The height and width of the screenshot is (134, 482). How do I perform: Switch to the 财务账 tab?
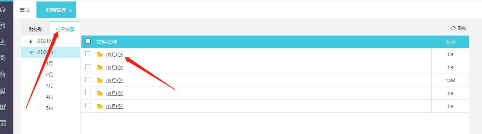(x=36, y=29)
